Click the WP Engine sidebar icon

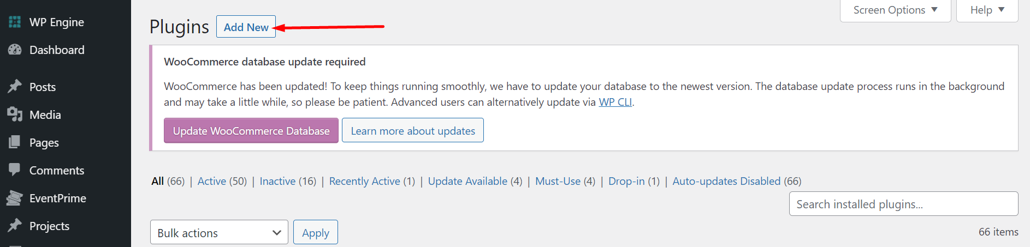pos(15,22)
